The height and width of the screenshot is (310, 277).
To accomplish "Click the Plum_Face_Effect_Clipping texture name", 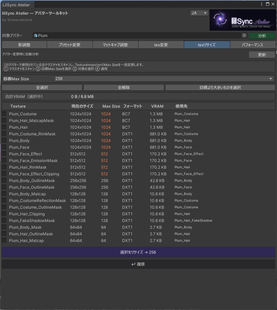I will 34,174.
